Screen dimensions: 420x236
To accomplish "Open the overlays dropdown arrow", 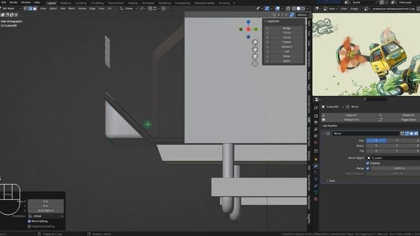I will [282, 9].
